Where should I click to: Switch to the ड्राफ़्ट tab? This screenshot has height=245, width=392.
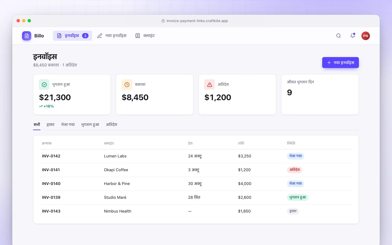pyautogui.click(x=51, y=125)
